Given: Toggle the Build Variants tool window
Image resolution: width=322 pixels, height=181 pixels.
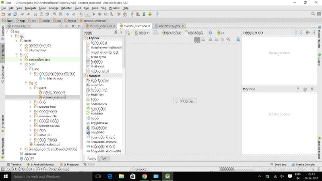Looking at the screenshot, I should pyautogui.click(x=3, y=148).
